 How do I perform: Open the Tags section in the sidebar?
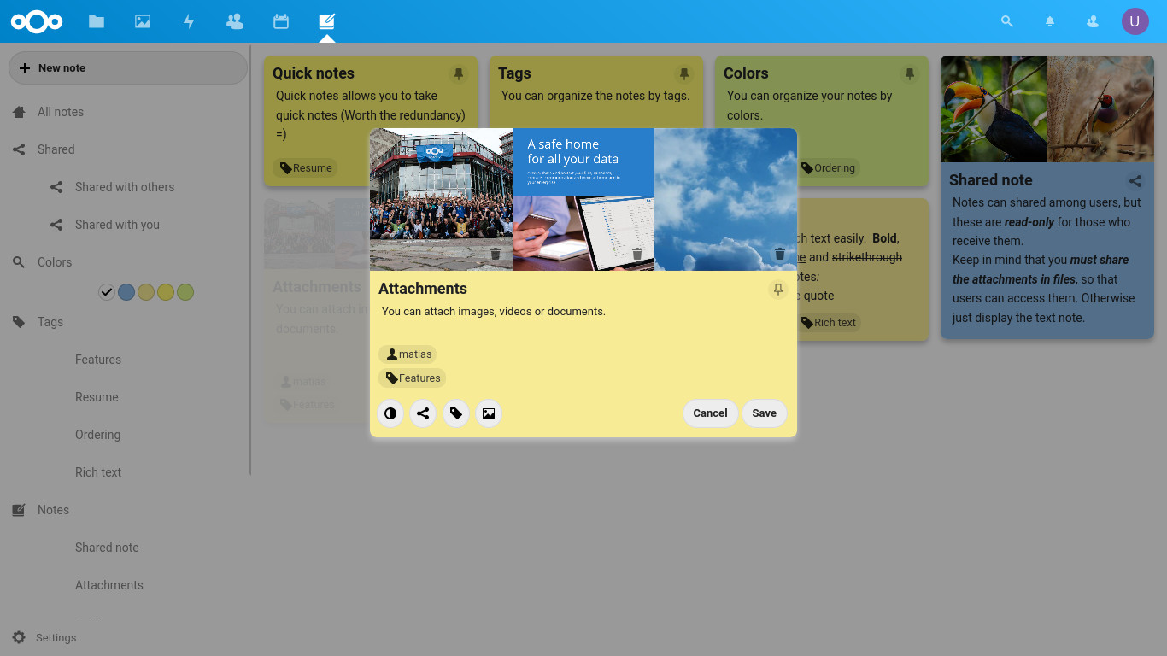click(x=50, y=322)
